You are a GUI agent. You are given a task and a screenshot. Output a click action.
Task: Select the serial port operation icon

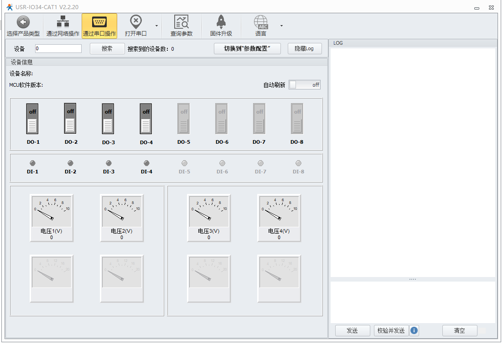pyautogui.click(x=99, y=22)
